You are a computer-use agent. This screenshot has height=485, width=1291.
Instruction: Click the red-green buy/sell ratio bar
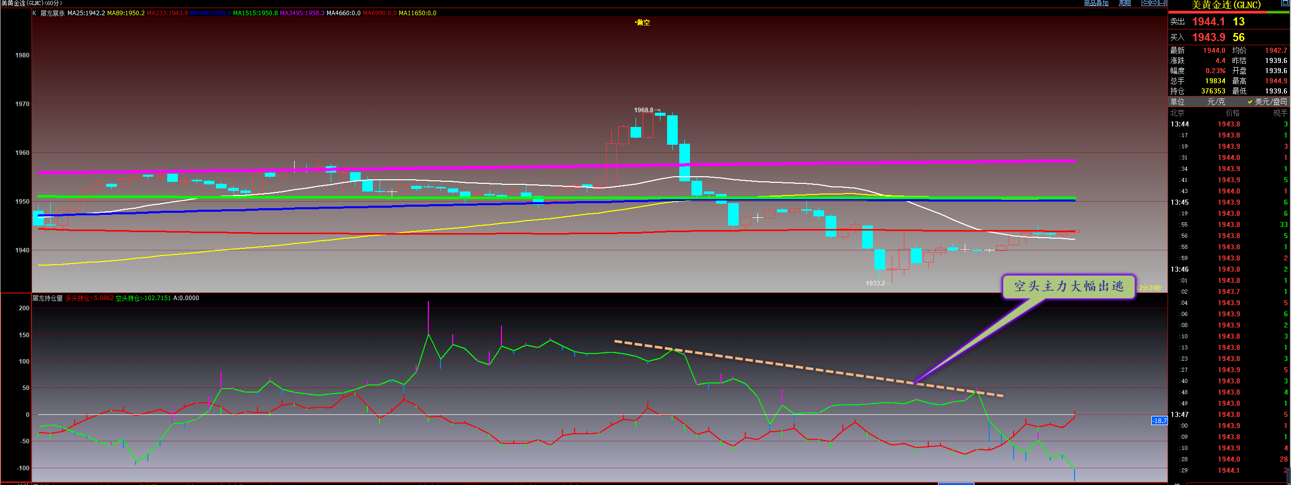[1229, 12]
